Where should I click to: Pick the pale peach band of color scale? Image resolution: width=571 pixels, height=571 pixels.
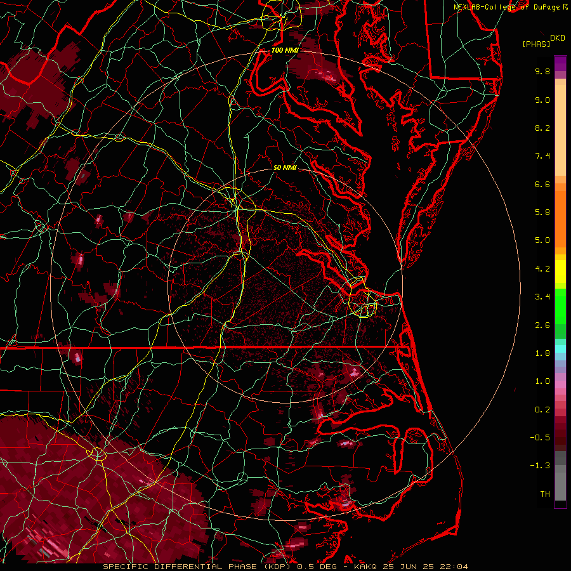560,130
